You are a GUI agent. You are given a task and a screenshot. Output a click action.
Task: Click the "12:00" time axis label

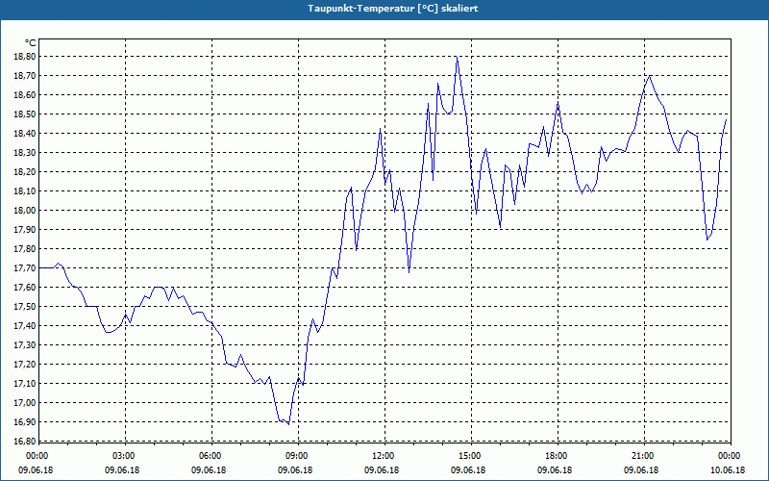[x=384, y=456]
